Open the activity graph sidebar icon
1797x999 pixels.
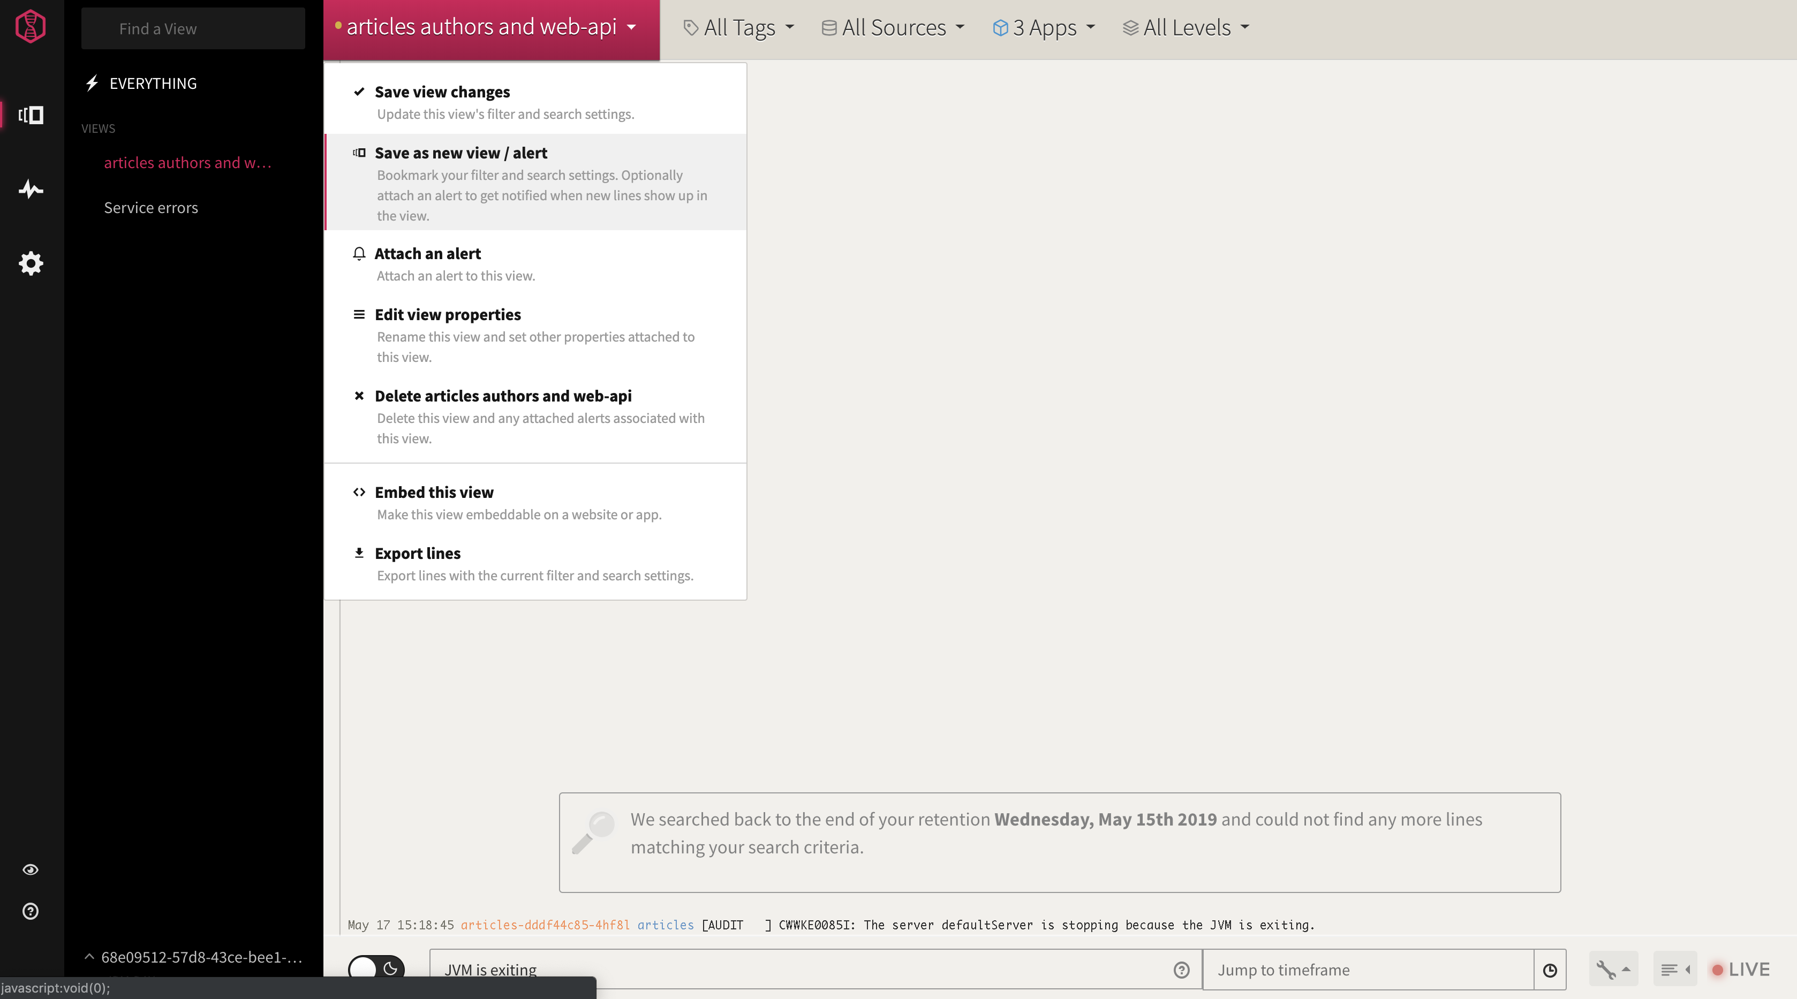pyautogui.click(x=31, y=190)
